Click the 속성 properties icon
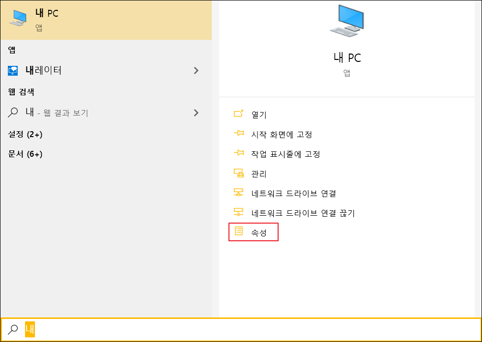Screen dimensions: 482x342 (238, 231)
